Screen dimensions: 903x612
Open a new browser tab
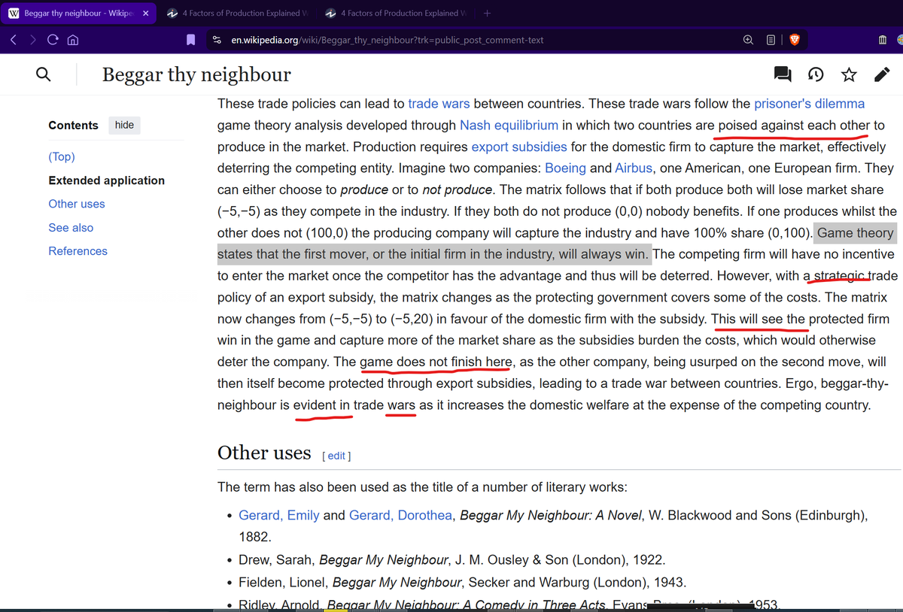click(487, 13)
